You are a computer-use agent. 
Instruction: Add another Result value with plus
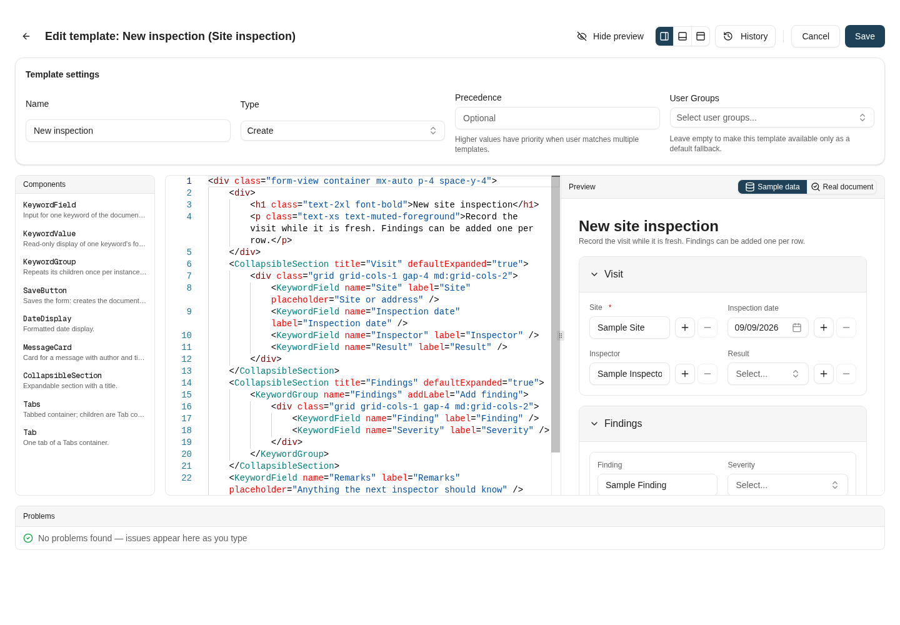[824, 374]
